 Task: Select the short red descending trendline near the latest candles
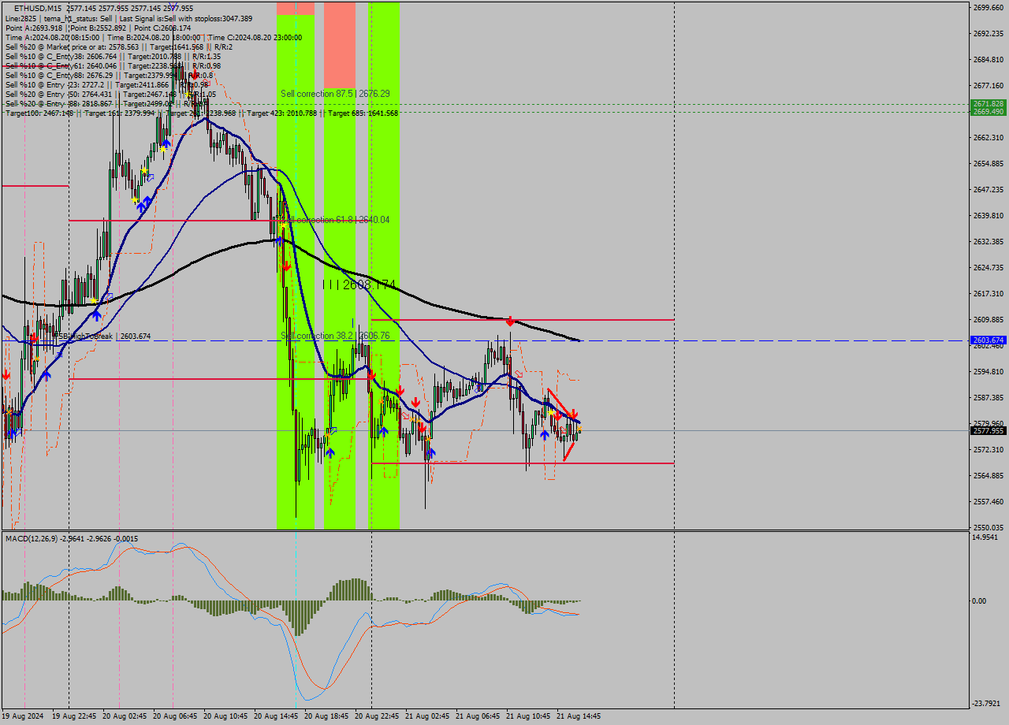tap(561, 403)
